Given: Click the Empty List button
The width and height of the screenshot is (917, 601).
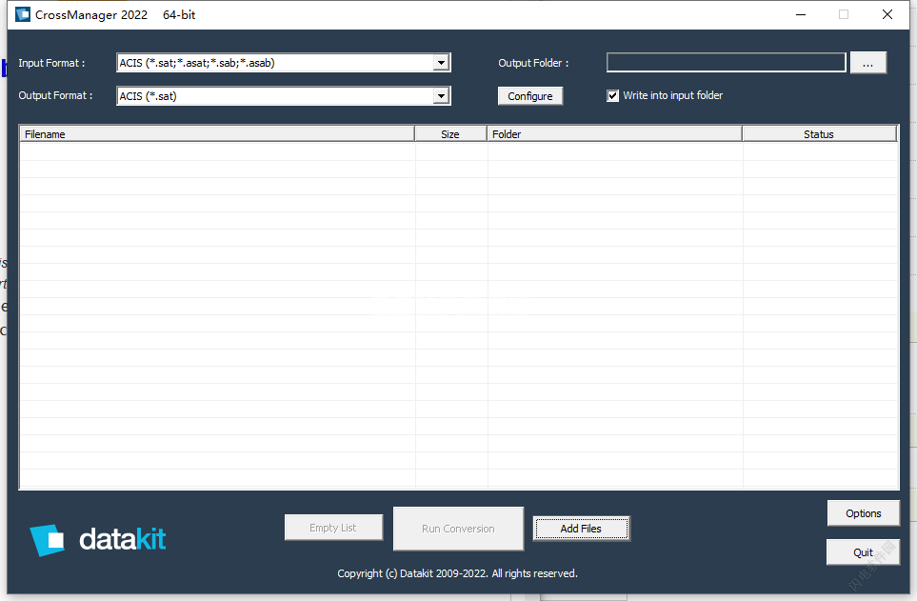Looking at the screenshot, I should [333, 528].
